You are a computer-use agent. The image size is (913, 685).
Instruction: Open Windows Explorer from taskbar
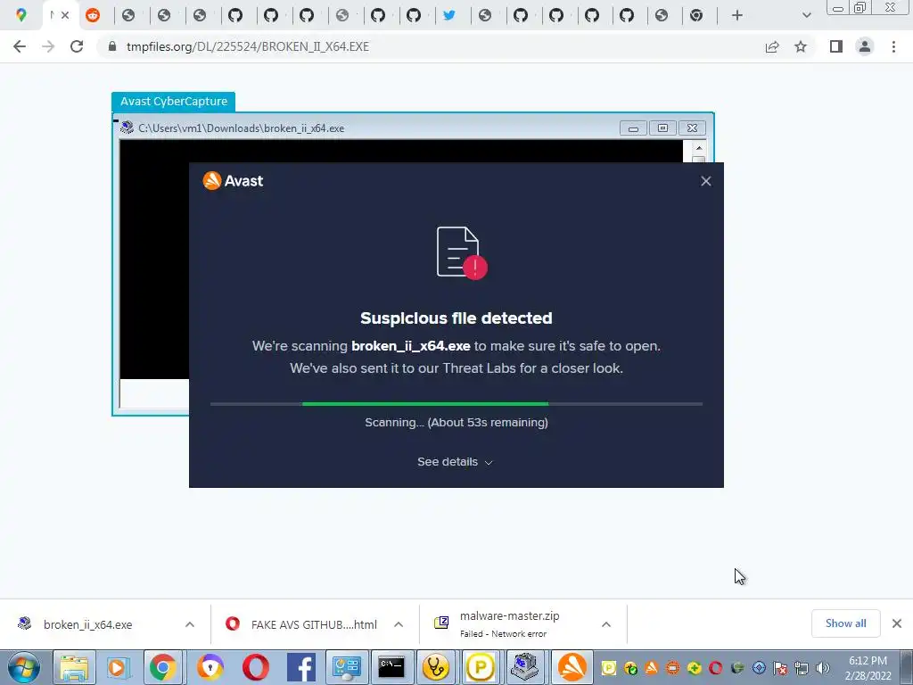tap(74, 667)
